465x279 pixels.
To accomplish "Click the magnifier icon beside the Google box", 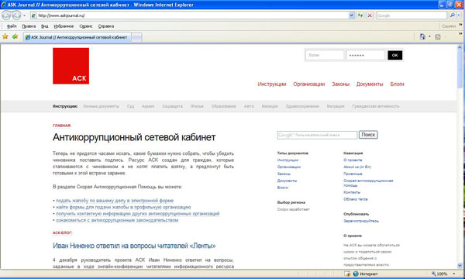I will 453,15.
